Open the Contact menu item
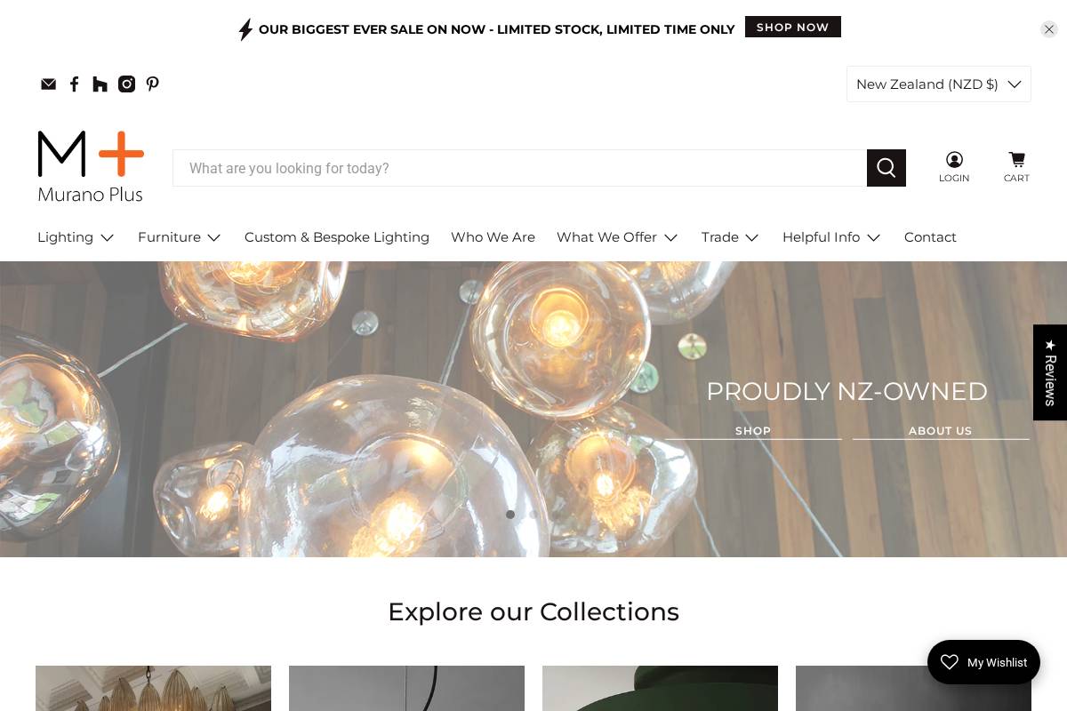Screen dimensions: 1067x711 point(930,237)
